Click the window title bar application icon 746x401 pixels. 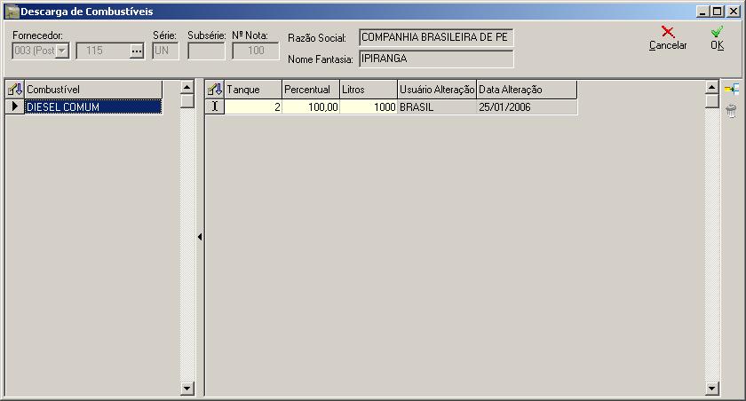12,12
